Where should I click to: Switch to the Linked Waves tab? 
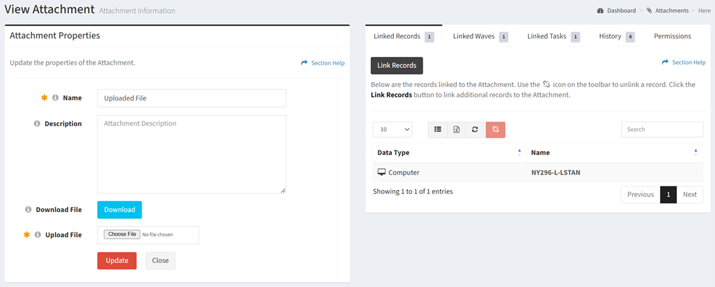click(480, 37)
